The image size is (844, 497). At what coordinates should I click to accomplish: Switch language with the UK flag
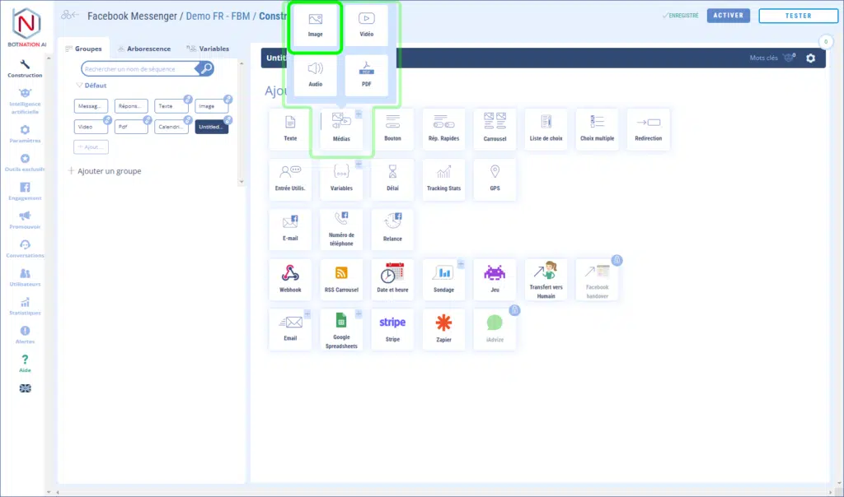25,388
